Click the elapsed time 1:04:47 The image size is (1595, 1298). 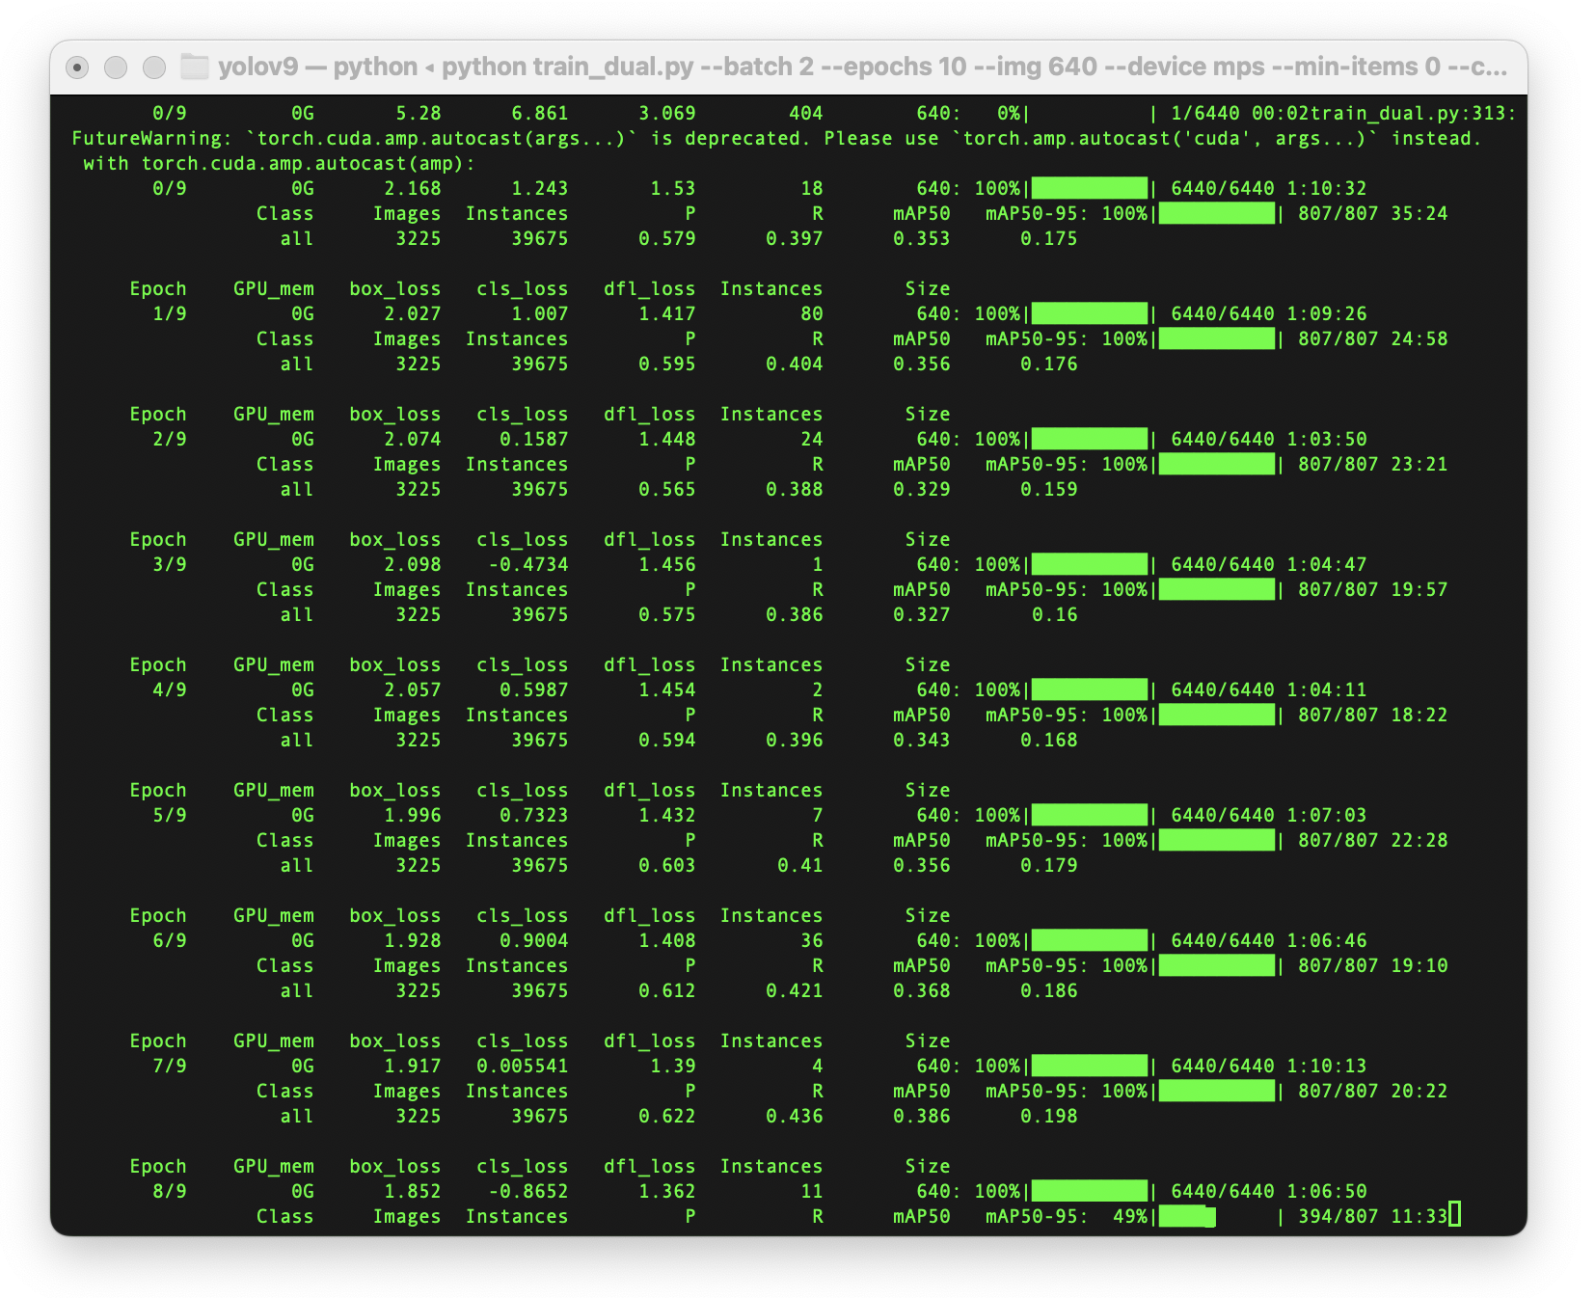point(1327,564)
